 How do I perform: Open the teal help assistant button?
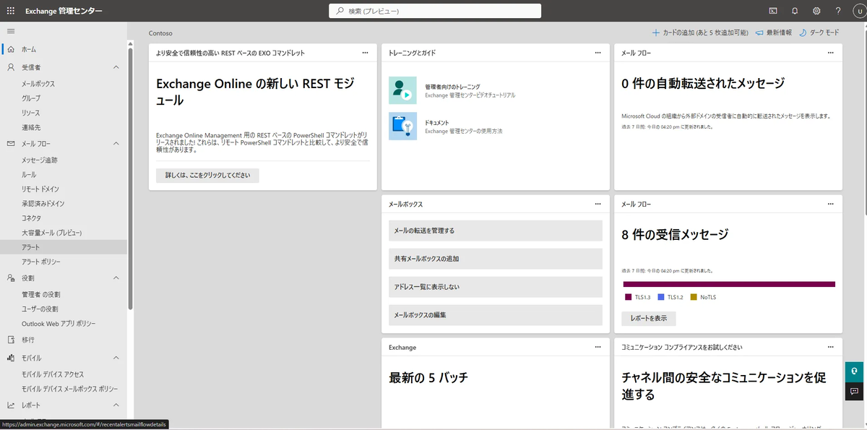click(x=855, y=371)
